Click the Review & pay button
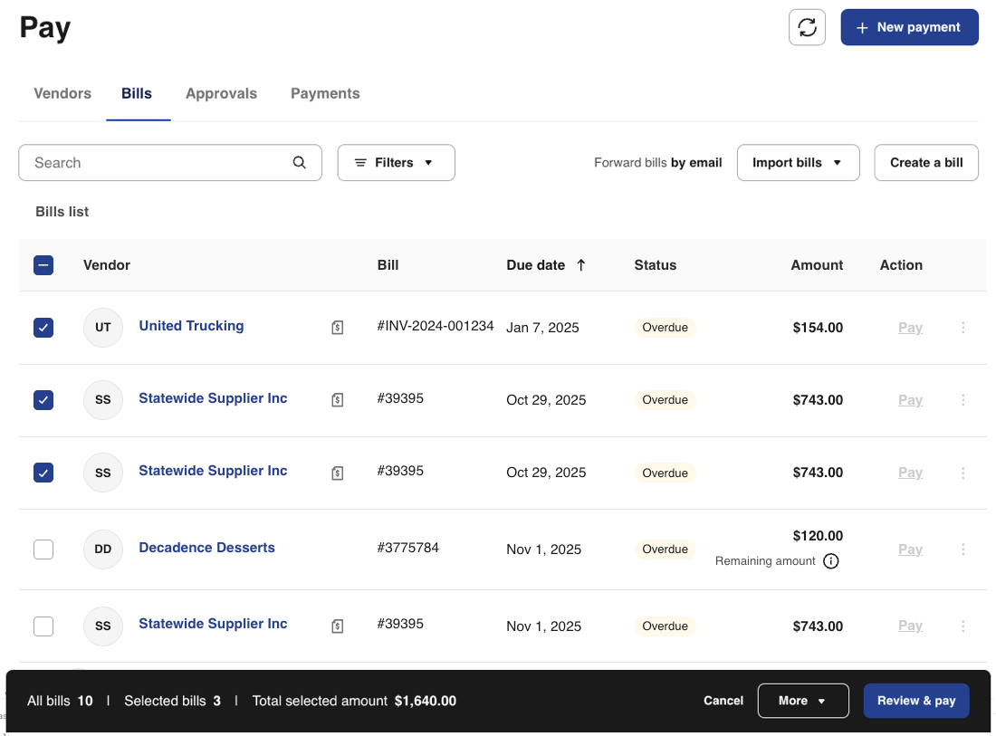Screen dimensions: 996x736 point(916,701)
